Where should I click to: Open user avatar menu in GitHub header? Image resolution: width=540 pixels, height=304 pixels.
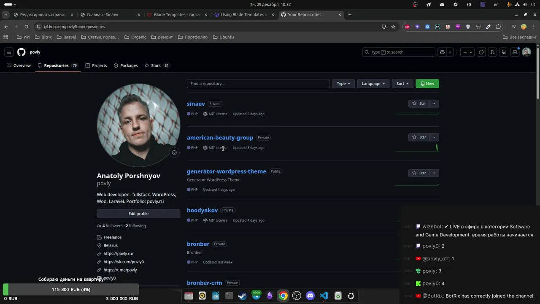pos(526,52)
